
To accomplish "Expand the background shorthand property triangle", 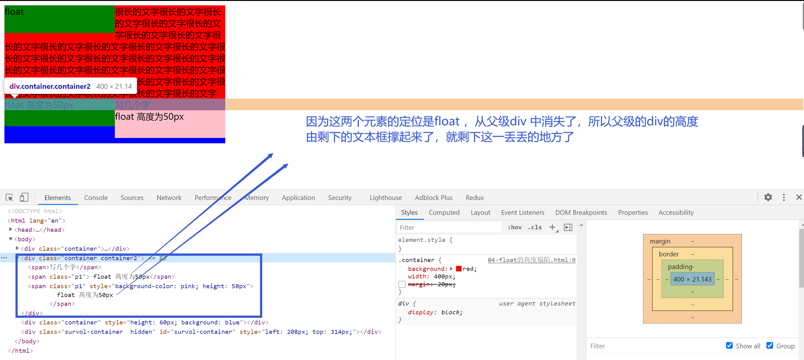I will 452,269.
